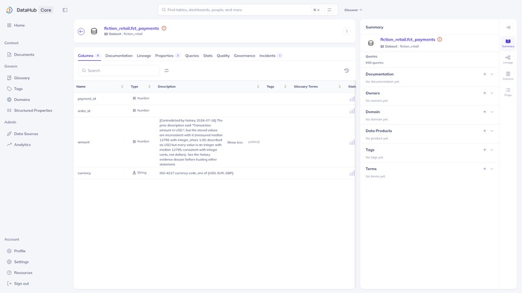Add a data product with the plus button
The height and width of the screenshot is (293, 522).
484,131
